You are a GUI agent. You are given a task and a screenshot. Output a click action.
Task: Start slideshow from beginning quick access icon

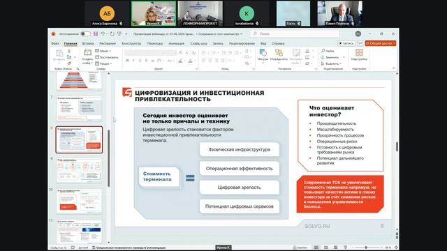pos(119,34)
